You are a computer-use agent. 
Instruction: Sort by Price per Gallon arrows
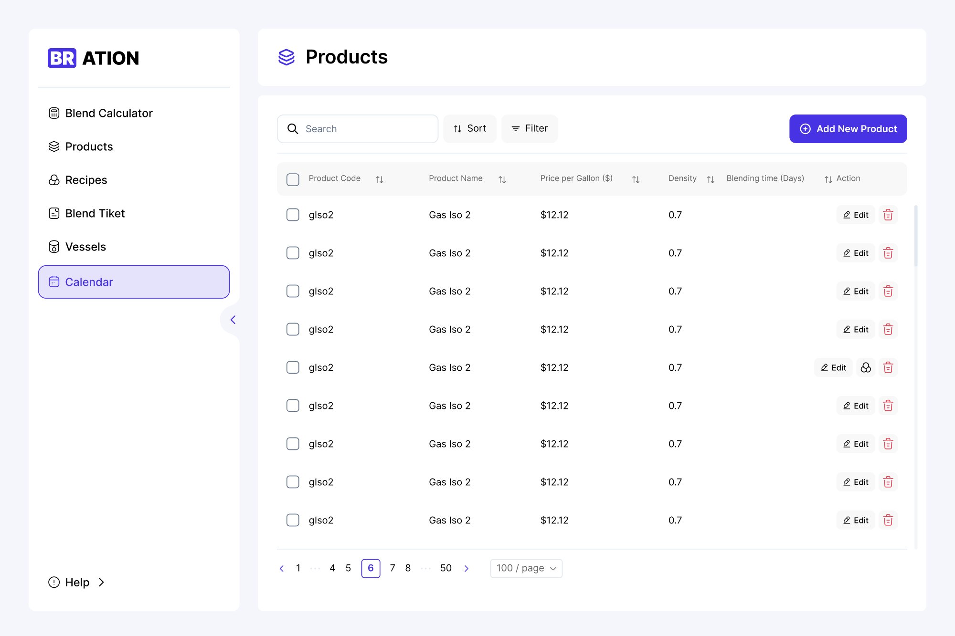click(x=636, y=179)
